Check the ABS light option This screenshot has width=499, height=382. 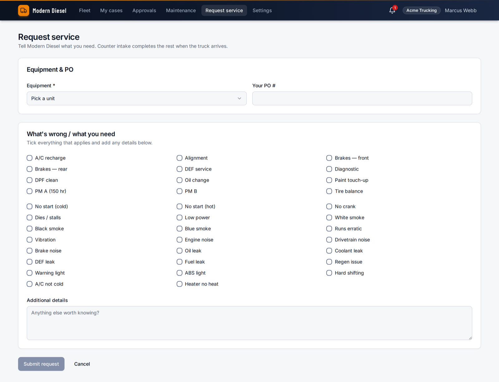179,273
